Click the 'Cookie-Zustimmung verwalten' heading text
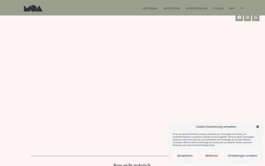Image resolution: width=265 pixels, height=166 pixels. tap(216, 127)
